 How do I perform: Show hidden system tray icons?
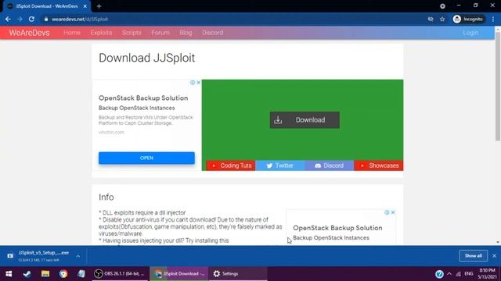click(x=449, y=274)
